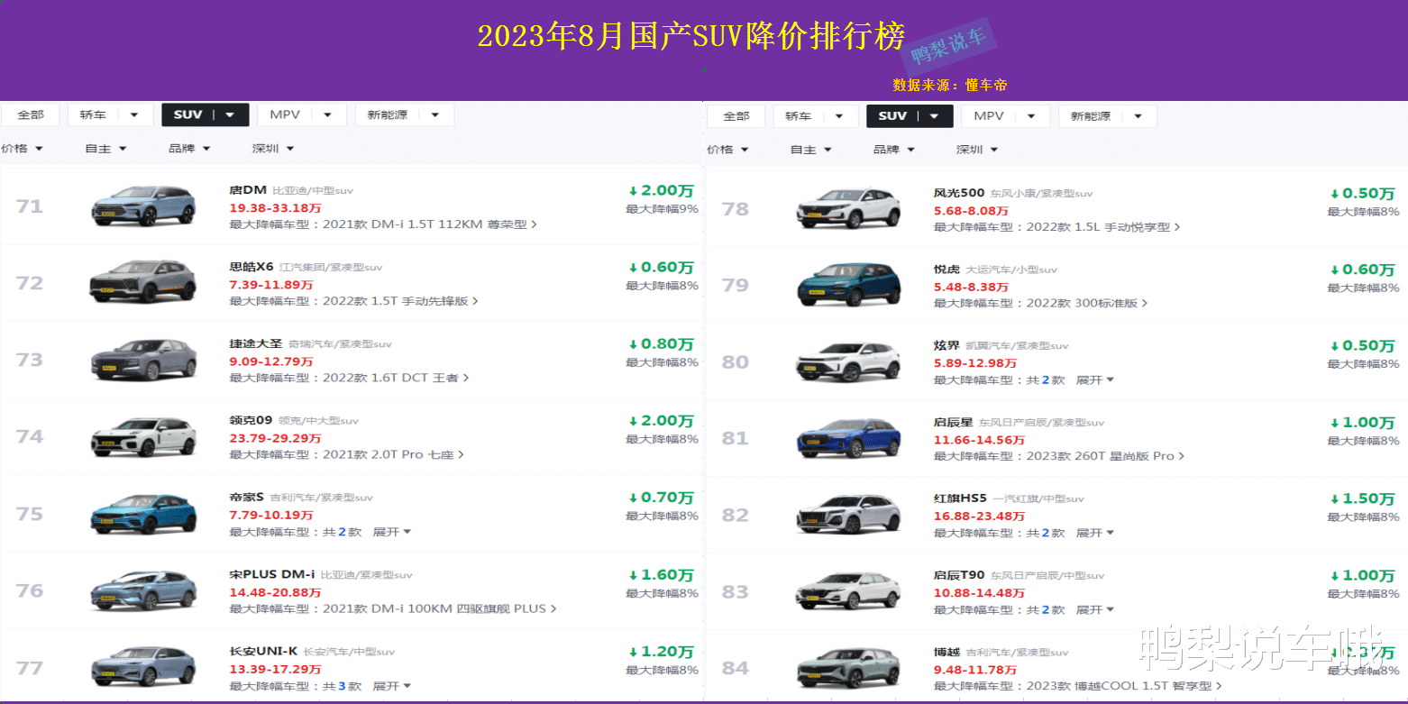This screenshot has height=704, width=1408.
Task: Open the SUV dropdown in right panel
Action: click(x=910, y=115)
